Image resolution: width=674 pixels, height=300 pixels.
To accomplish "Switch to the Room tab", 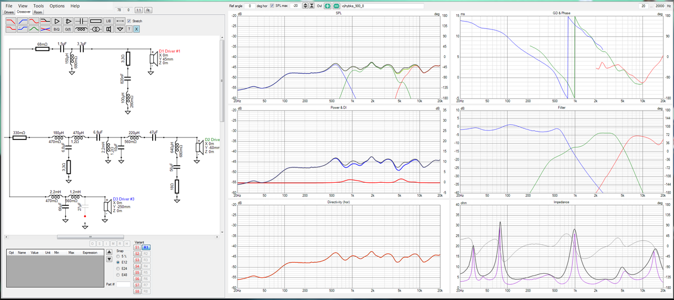I will tap(38, 12).
